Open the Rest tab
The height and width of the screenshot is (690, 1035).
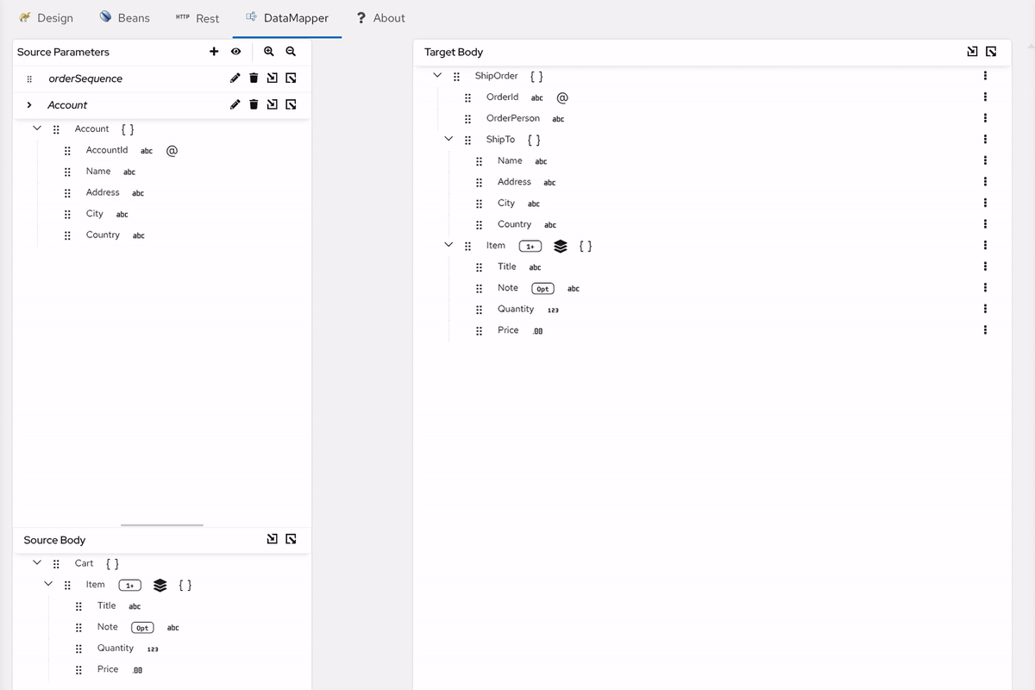tap(198, 18)
